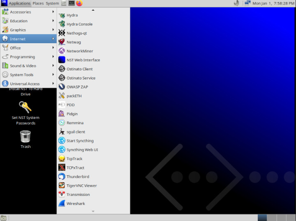The width and height of the screenshot is (296, 221).
Task: Launch Thunderbird mail client
Action: coord(93,177)
